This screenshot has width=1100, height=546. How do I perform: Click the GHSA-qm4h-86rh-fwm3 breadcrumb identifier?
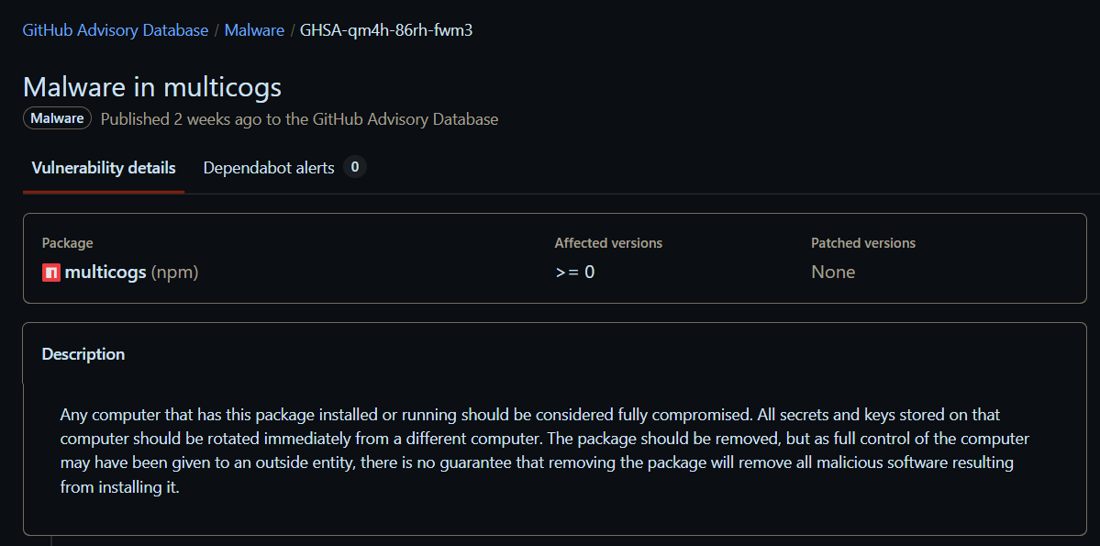pyautogui.click(x=386, y=30)
